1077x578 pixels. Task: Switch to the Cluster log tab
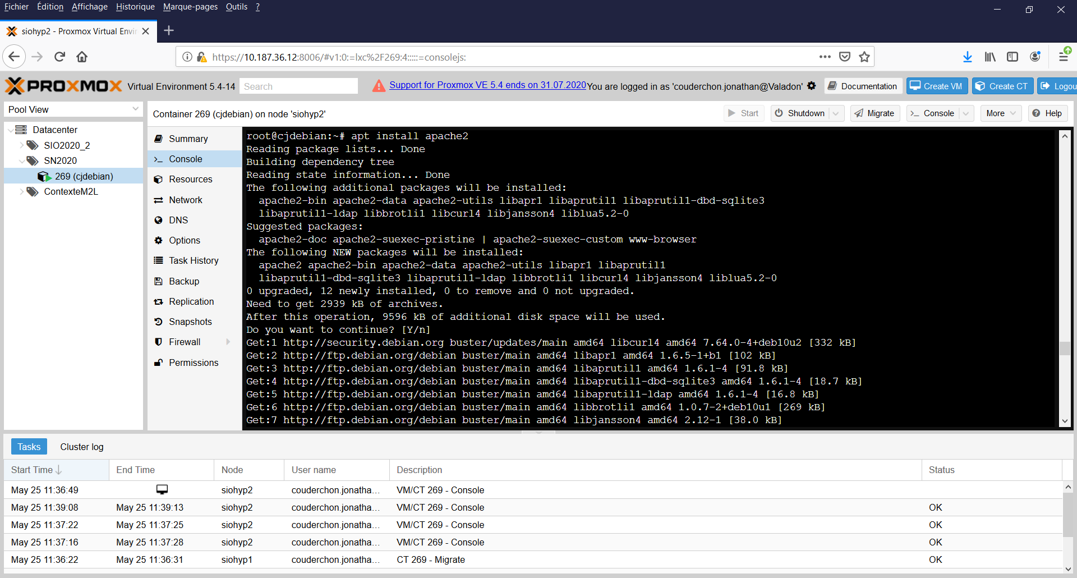[82, 447]
